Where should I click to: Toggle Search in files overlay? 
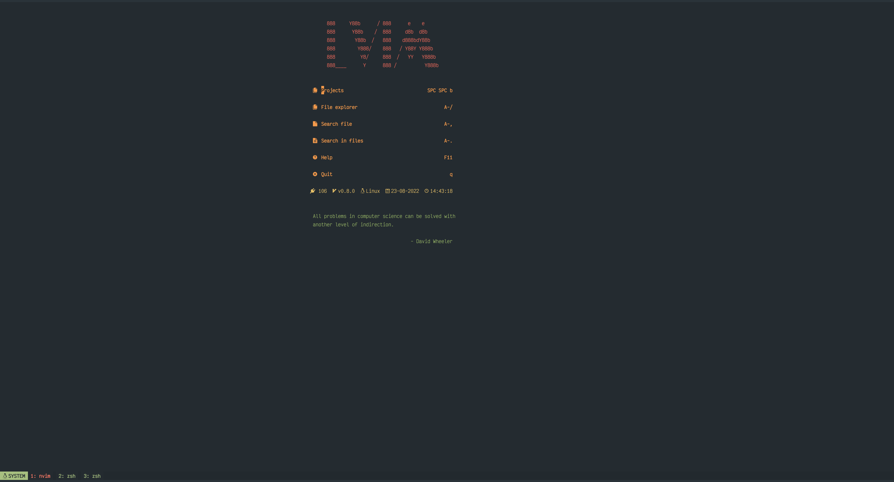pos(342,141)
